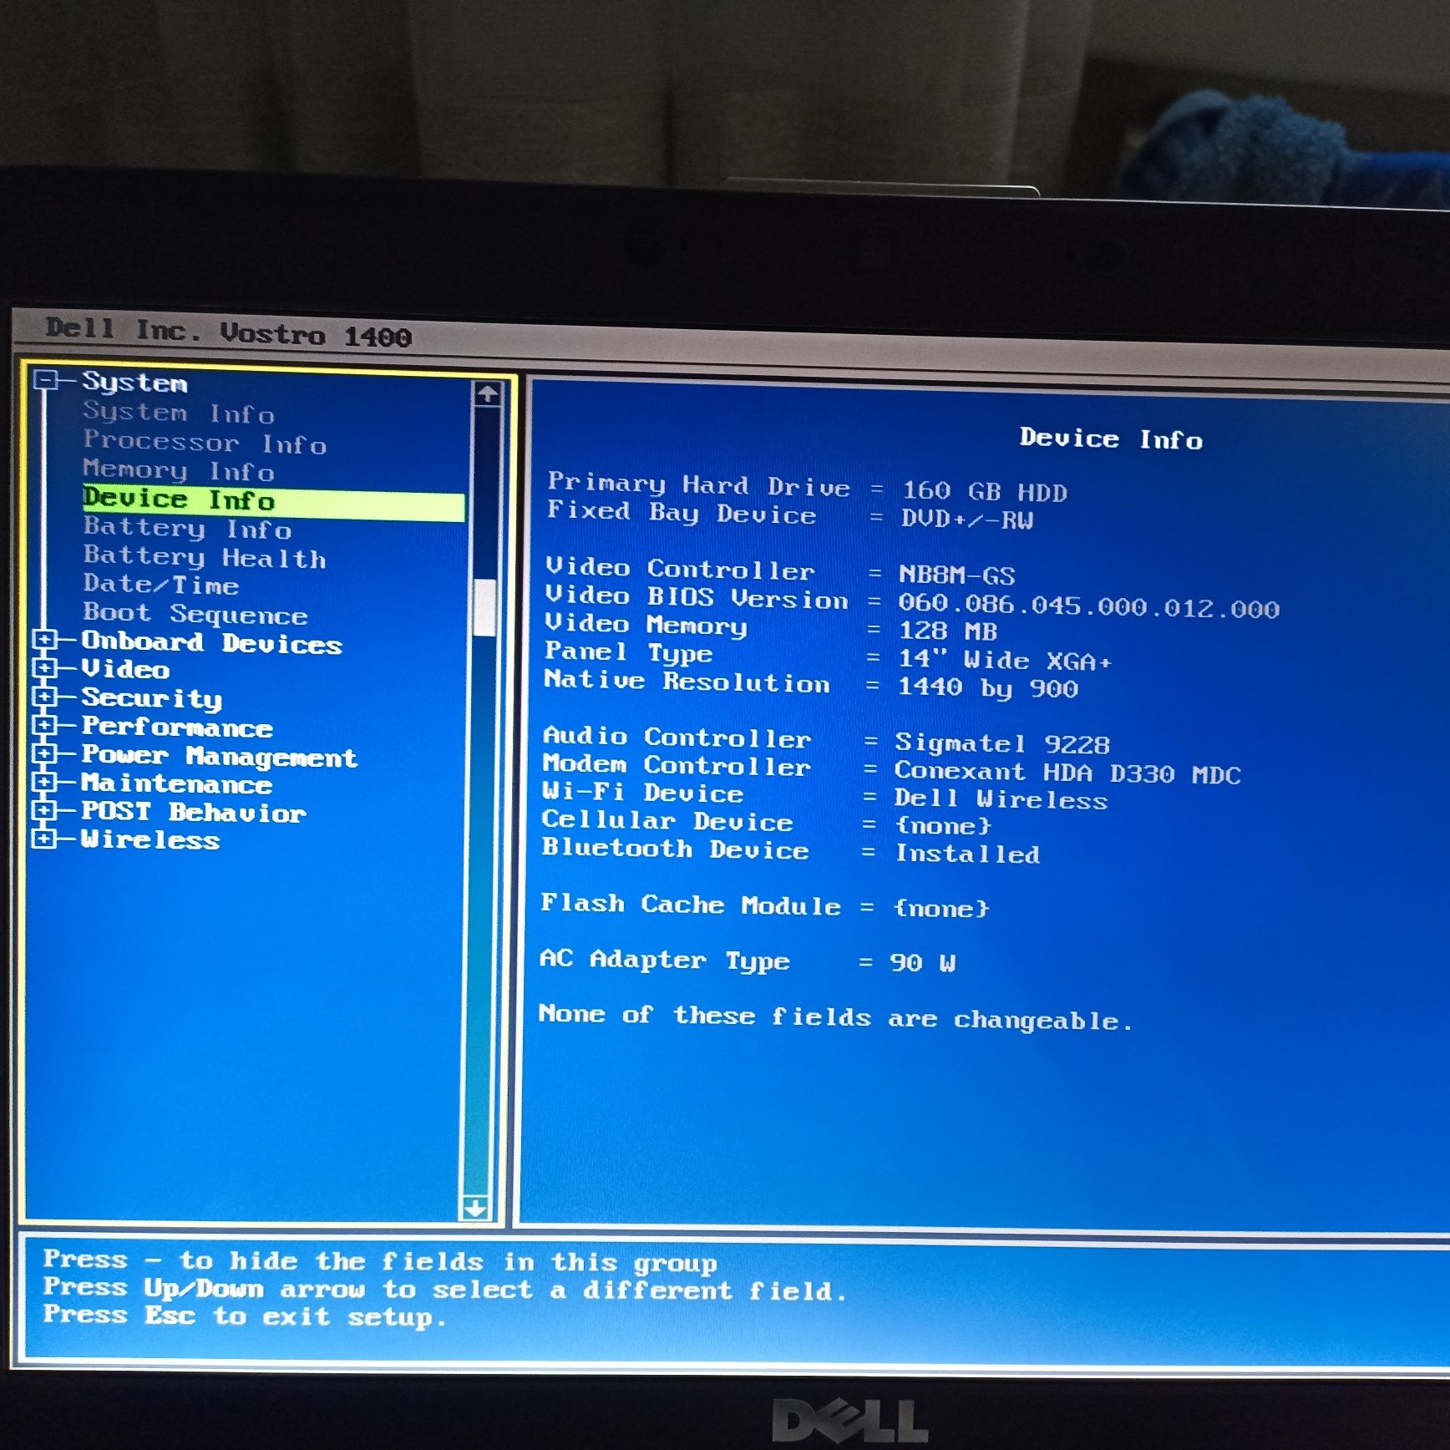Click the 'Fixed Bay Device' label
Image resolution: width=1450 pixels, height=1450 pixels.
(x=682, y=511)
